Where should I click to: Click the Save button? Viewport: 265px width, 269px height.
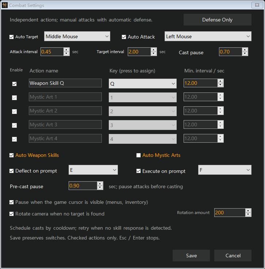click(x=191, y=256)
